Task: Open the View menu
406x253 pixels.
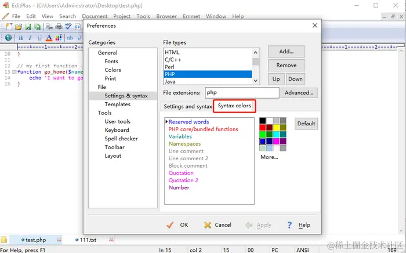Action: (48, 16)
